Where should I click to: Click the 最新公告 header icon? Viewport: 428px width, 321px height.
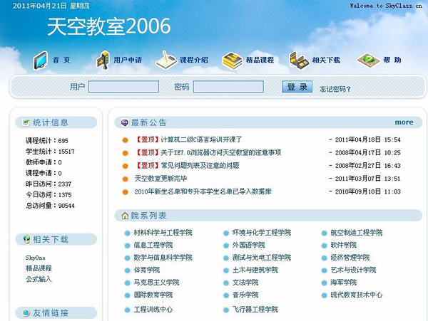tap(125, 122)
